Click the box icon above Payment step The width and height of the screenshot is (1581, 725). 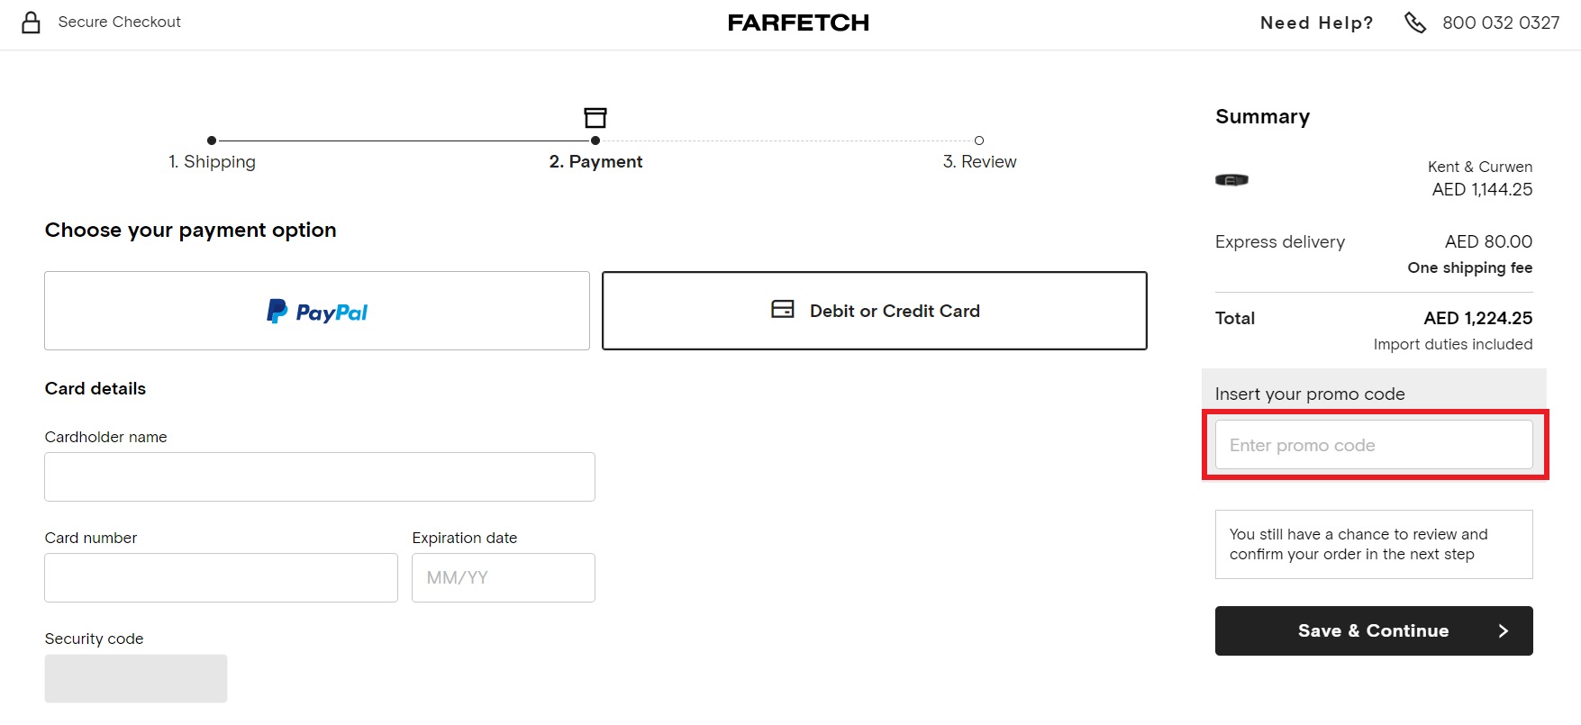pyautogui.click(x=595, y=118)
